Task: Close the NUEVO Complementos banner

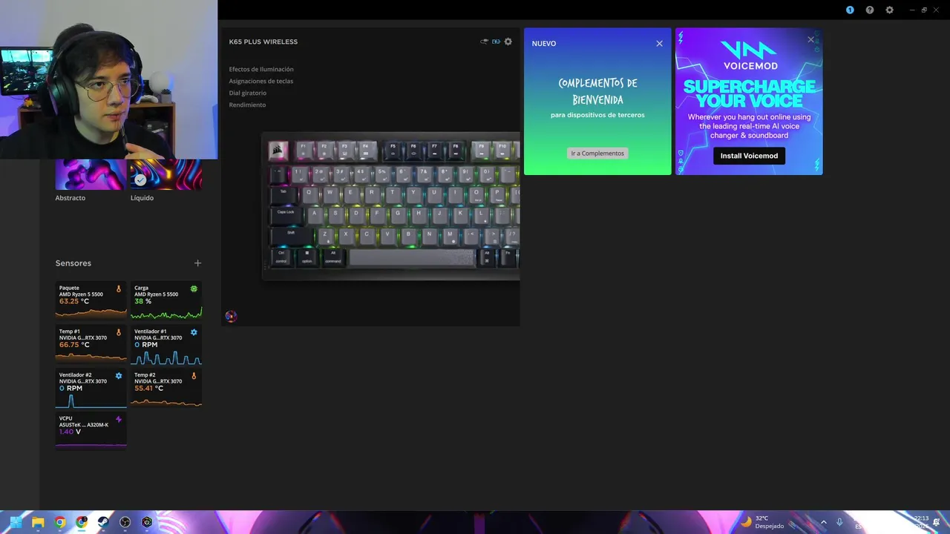Action: tap(659, 44)
